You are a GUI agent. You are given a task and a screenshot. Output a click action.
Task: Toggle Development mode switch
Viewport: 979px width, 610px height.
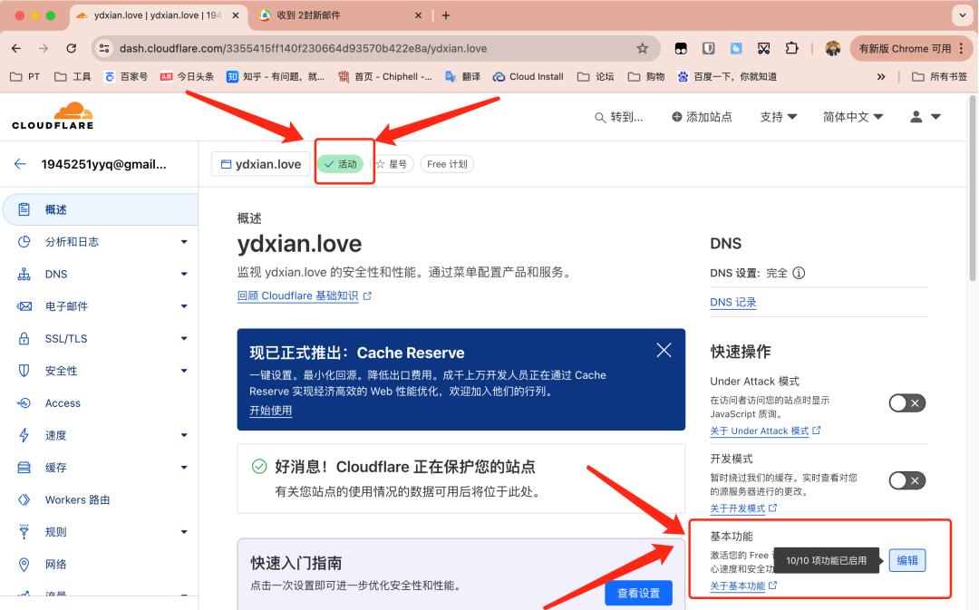(907, 480)
